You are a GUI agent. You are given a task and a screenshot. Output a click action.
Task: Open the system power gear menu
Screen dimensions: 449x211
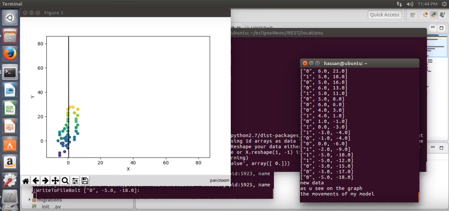click(x=444, y=4)
